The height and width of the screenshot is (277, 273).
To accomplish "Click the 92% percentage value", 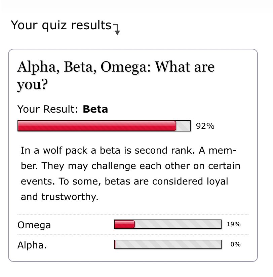I will coord(205,126).
